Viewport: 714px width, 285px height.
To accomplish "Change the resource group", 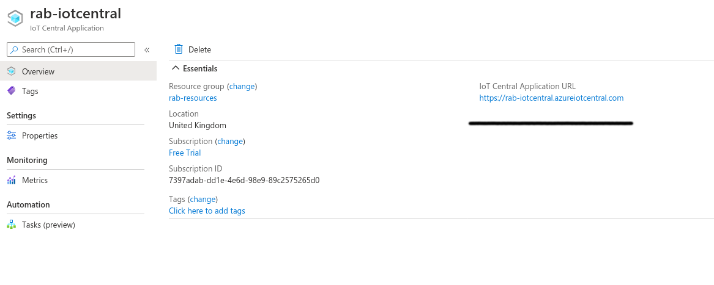I will click(x=242, y=86).
